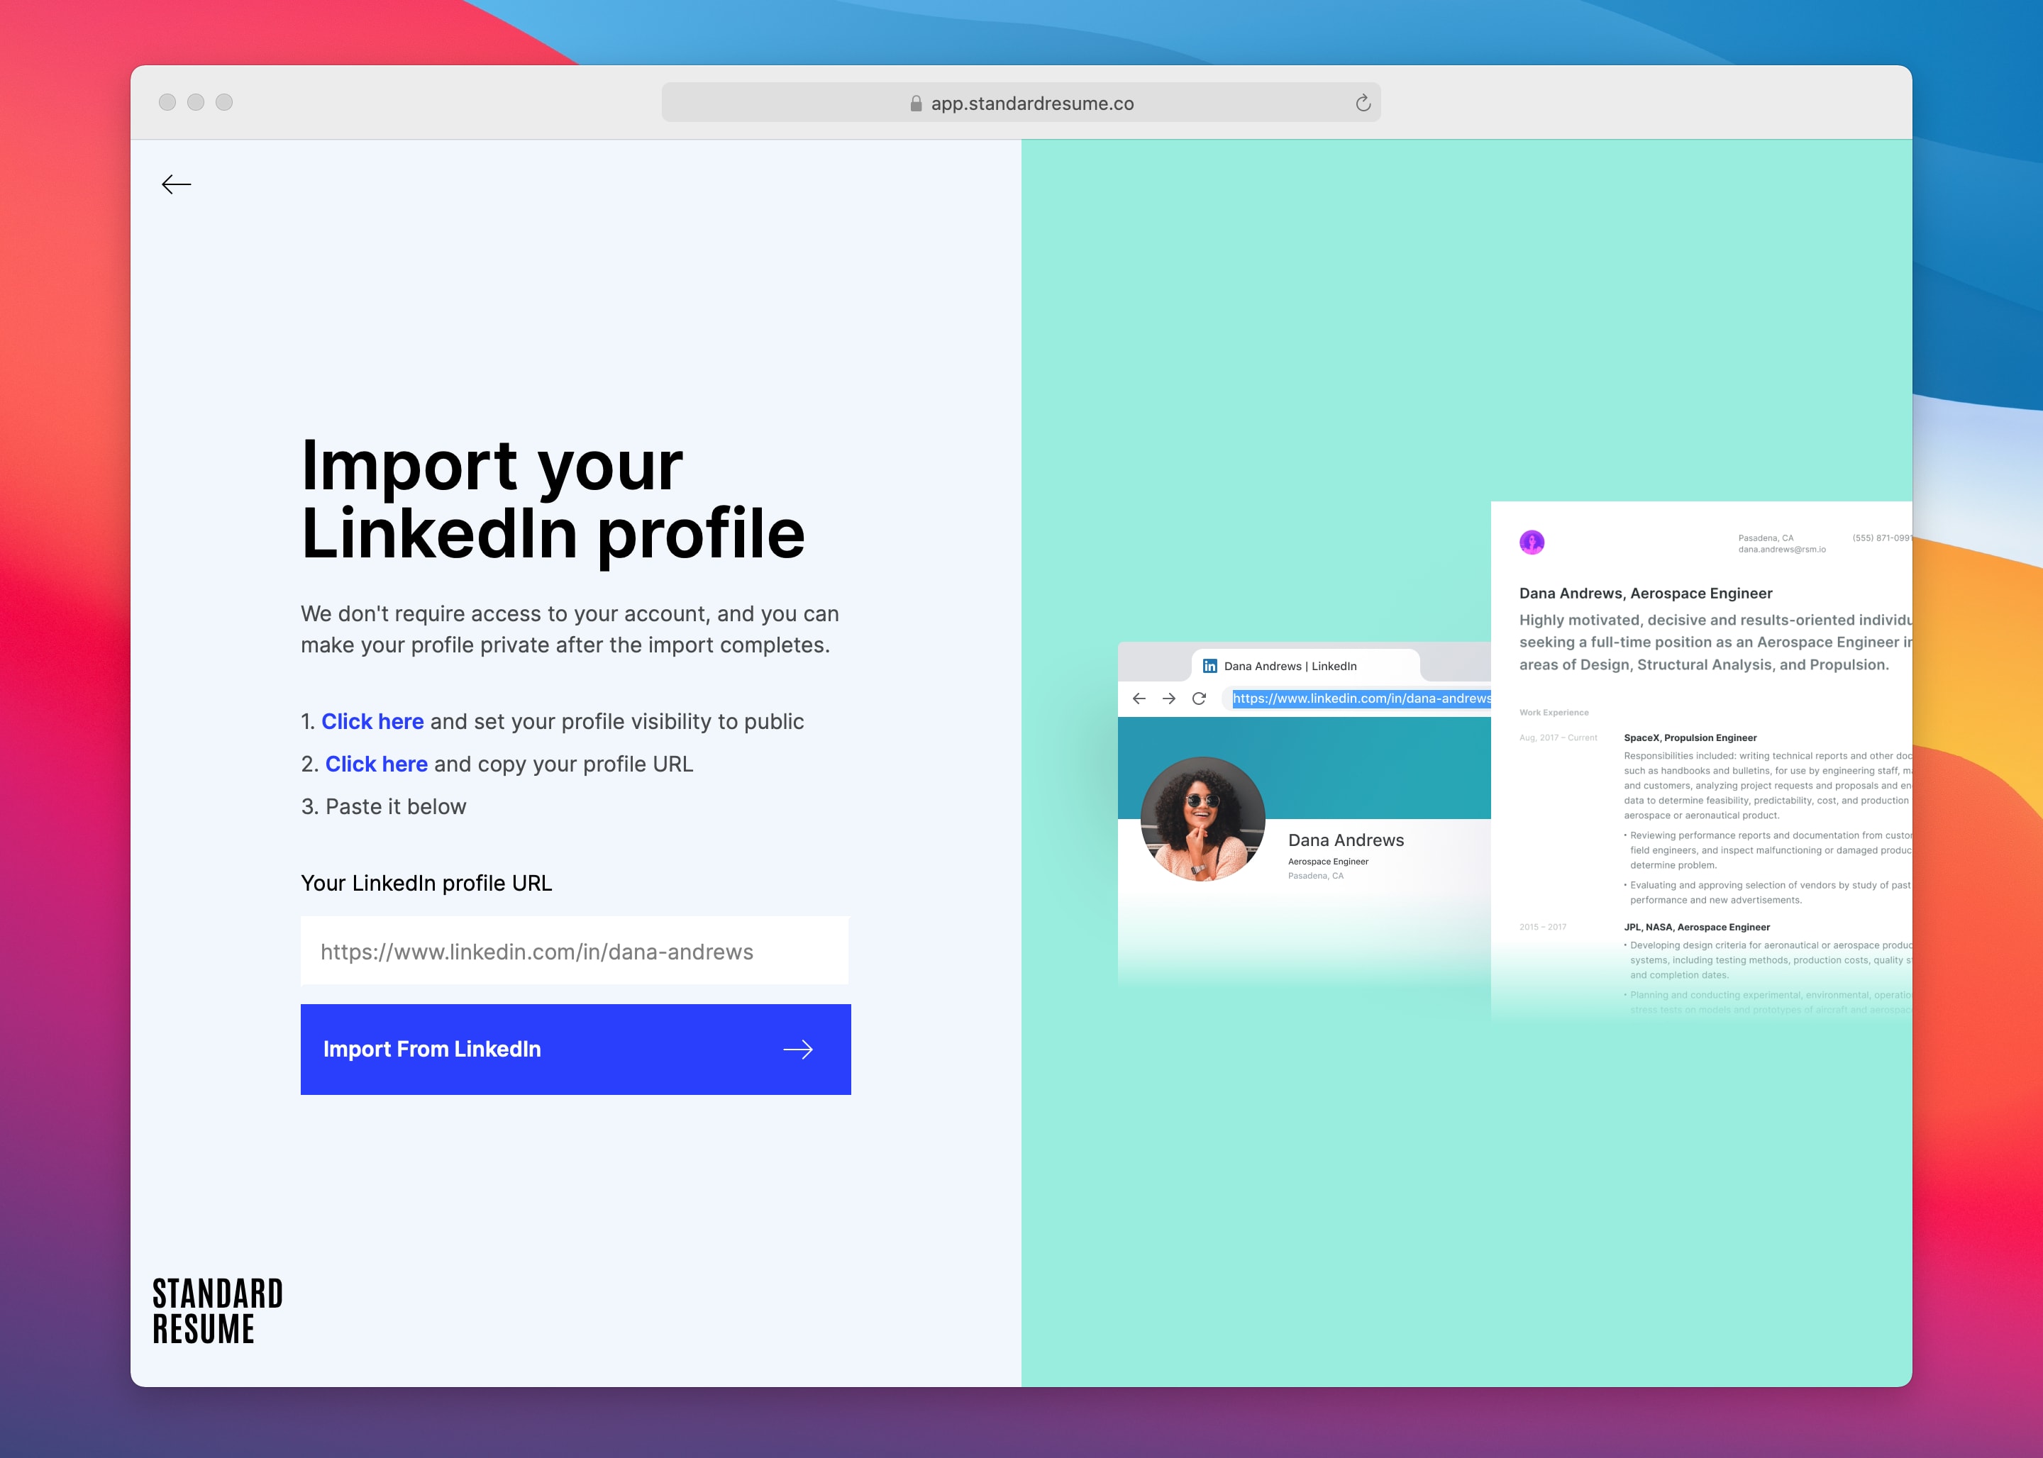Click 'Dana Andrews, Aerospace Engineer' resume heading
Screen dimensions: 2043x1458
(1645, 594)
